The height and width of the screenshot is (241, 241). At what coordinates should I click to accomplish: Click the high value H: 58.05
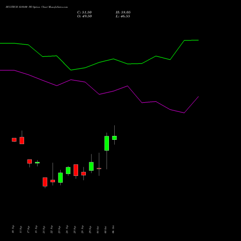[123, 13]
